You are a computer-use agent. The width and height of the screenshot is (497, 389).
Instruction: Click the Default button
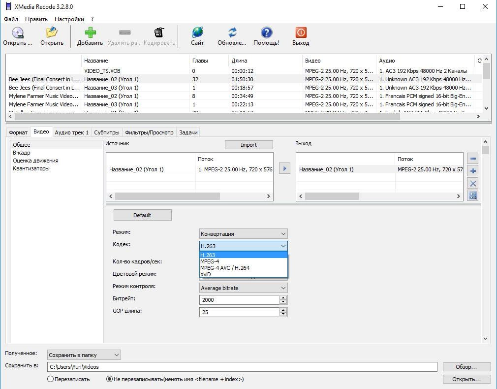pyautogui.click(x=142, y=215)
